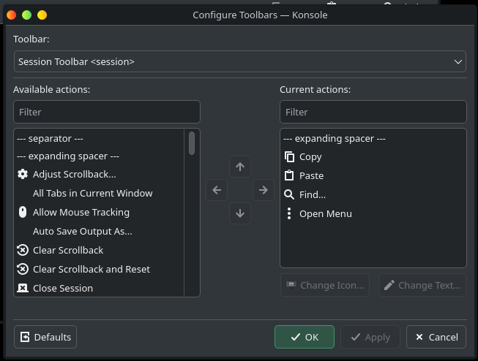The height and width of the screenshot is (361, 478).
Task: Select Auto Save Output As entry
Action: coord(82,231)
